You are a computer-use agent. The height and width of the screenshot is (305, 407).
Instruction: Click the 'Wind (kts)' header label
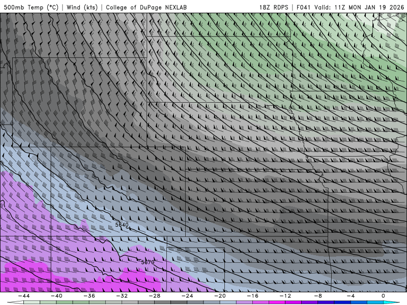82,7
